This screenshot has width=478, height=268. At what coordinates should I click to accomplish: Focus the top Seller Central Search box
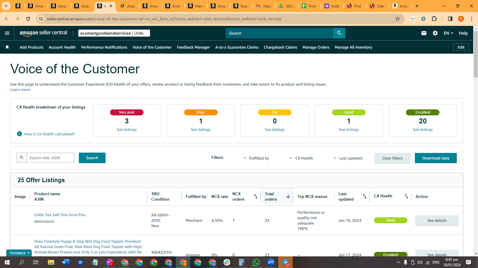click(x=280, y=33)
